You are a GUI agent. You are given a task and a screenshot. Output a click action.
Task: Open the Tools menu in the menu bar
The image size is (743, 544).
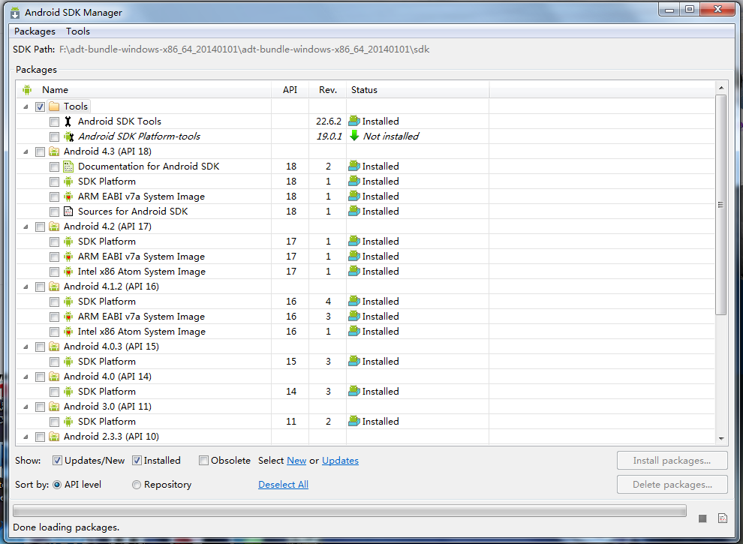78,32
